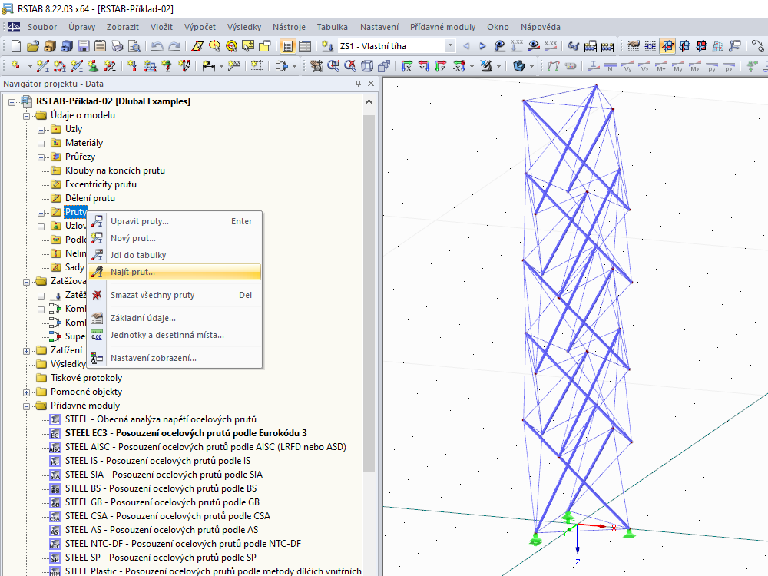Image resolution: width=768 pixels, height=576 pixels.
Task: Go to previous load case arrow
Action: coord(466,46)
